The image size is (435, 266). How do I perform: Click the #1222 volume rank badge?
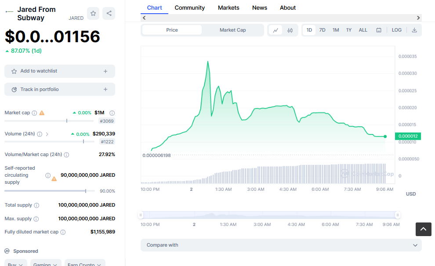pyautogui.click(x=107, y=142)
